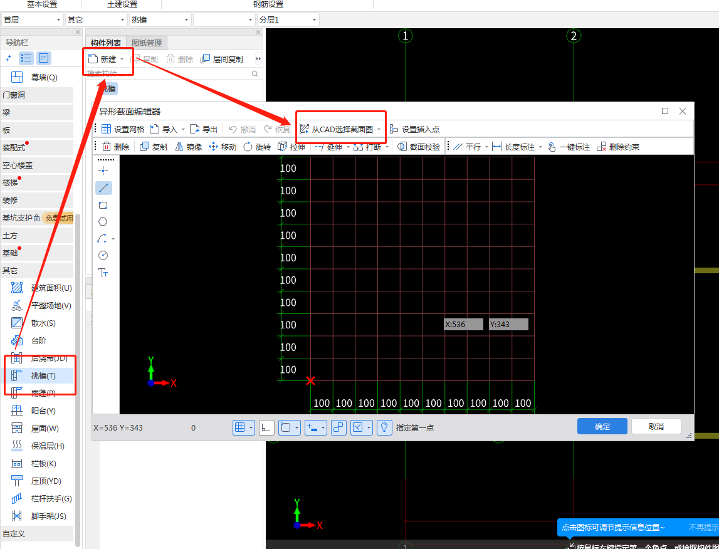Click the 移动 move tool
Image resolution: width=719 pixels, height=549 pixels.
pyautogui.click(x=223, y=147)
